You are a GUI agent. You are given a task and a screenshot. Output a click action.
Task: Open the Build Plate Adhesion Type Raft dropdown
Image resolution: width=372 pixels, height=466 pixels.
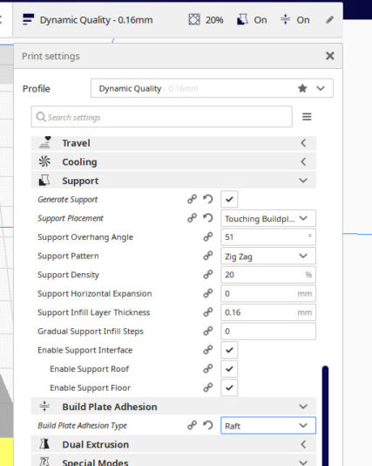(x=268, y=426)
